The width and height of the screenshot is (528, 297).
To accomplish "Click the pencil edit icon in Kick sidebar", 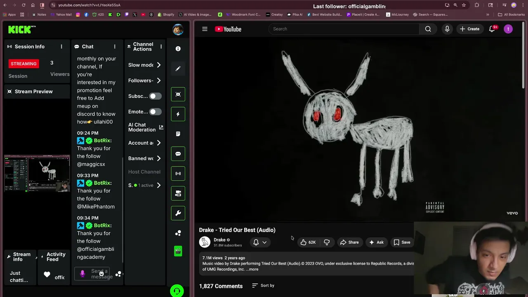I will pos(178,68).
